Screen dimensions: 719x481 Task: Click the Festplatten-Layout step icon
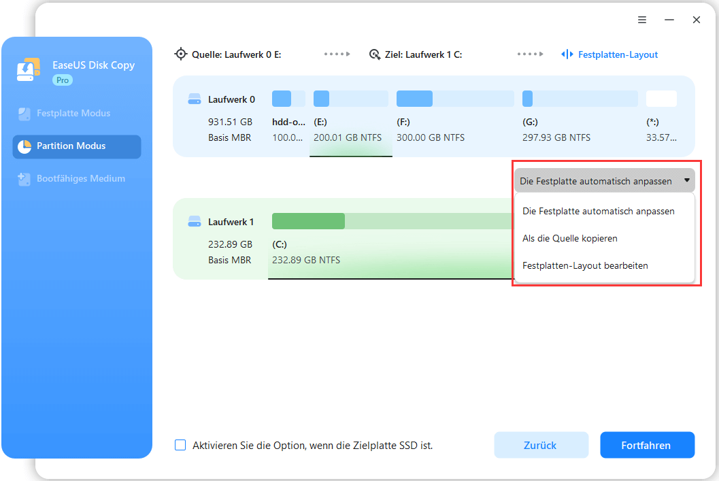(x=567, y=54)
